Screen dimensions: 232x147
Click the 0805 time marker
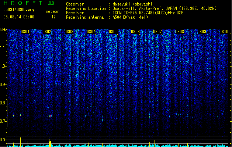pos(113,32)
